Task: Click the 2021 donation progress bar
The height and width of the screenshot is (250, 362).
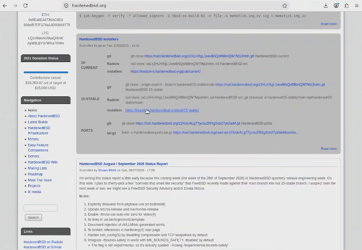Action: pyautogui.click(x=46, y=72)
